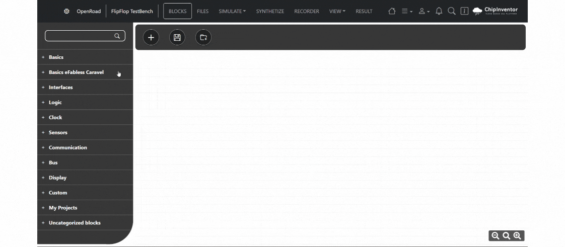Expand the Clock category
Image resolution: width=565 pixels, height=247 pixels.
click(85, 117)
